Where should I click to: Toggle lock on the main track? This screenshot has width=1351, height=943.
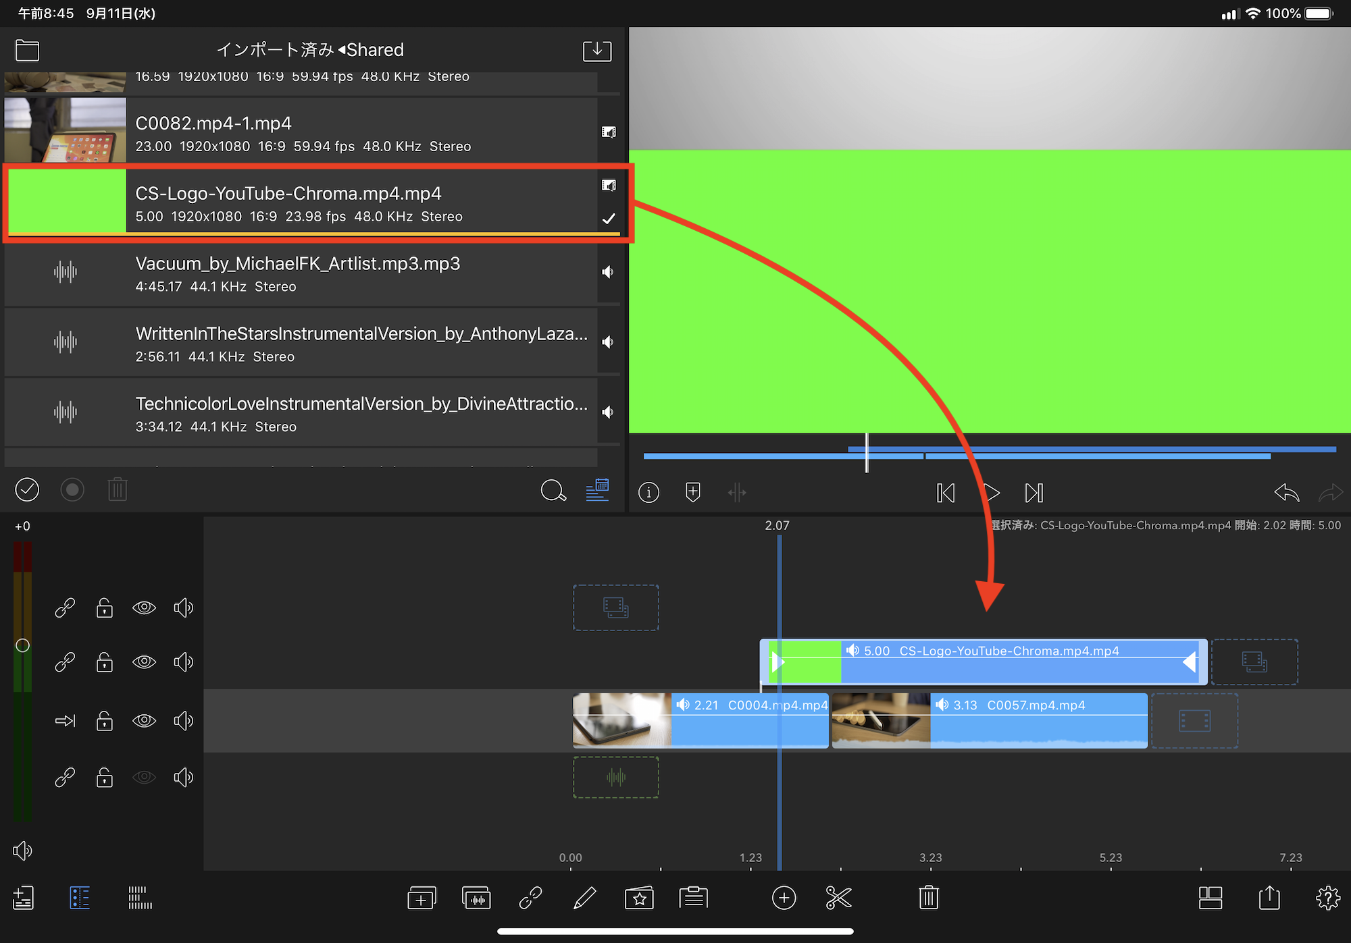coord(105,721)
